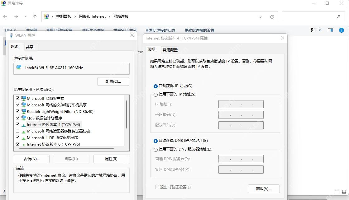The image size is (349, 200).
Task: Switch to the 备用配置 tab
Action: click(170, 50)
